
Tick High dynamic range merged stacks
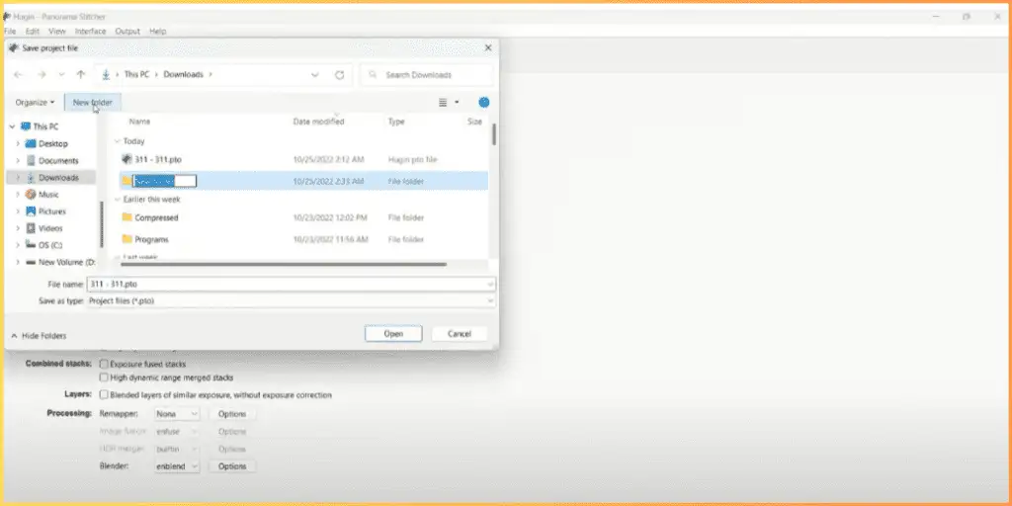[x=103, y=378]
